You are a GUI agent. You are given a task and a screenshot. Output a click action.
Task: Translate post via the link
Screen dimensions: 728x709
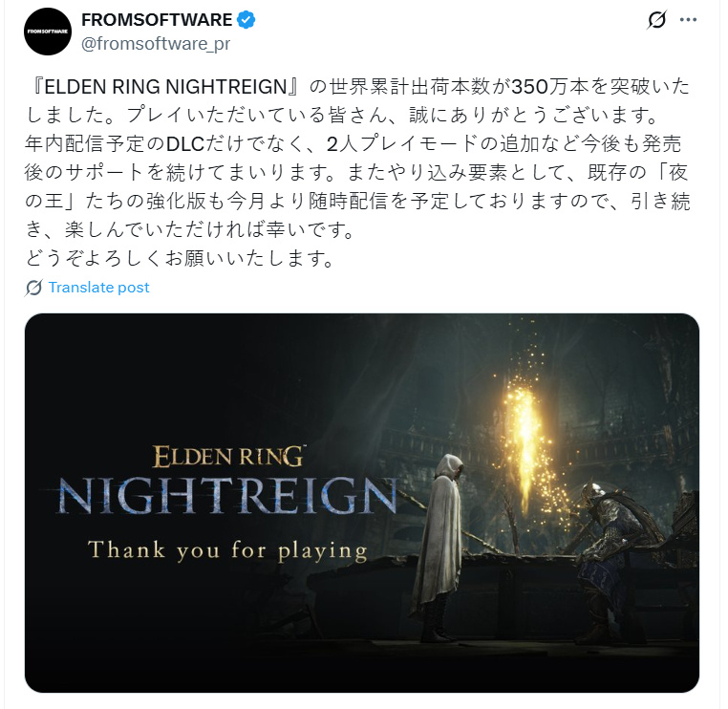(x=98, y=288)
